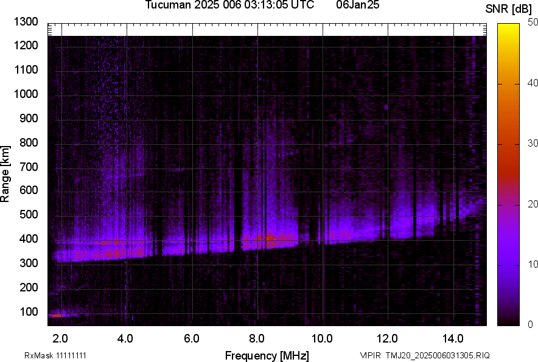The height and width of the screenshot is (362, 538).
Task: Click the 14.0 frequency tick label
Action: click(453, 338)
